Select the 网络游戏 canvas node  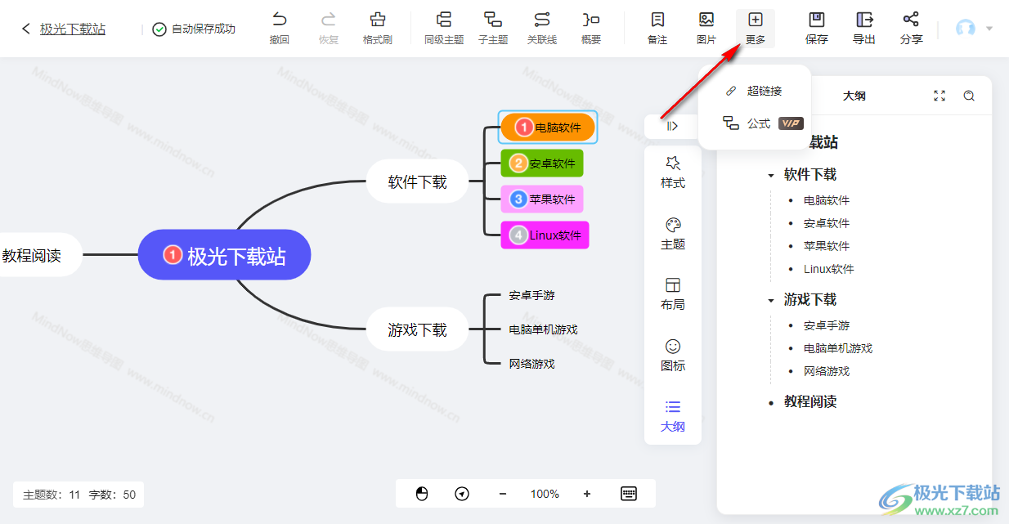532,364
